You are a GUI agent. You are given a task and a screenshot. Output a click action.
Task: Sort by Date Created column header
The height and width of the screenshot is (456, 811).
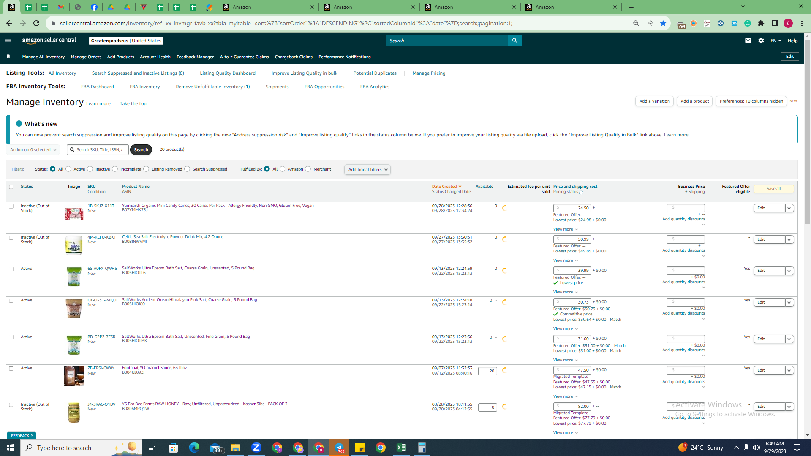(x=446, y=186)
